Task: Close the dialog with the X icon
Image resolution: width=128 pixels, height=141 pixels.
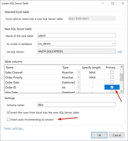Action: (123, 3)
